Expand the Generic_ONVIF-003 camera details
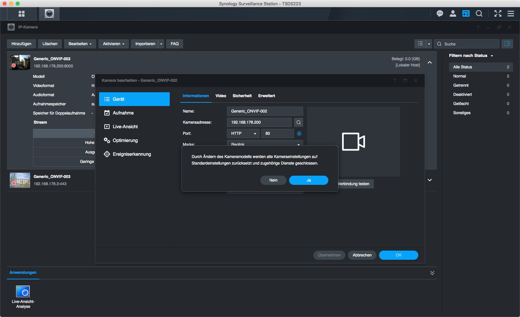520x317 pixels. pyautogui.click(x=430, y=180)
